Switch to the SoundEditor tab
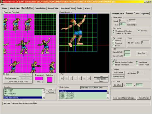The height and width of the screenshot is (114, 152). coord(53,8)
